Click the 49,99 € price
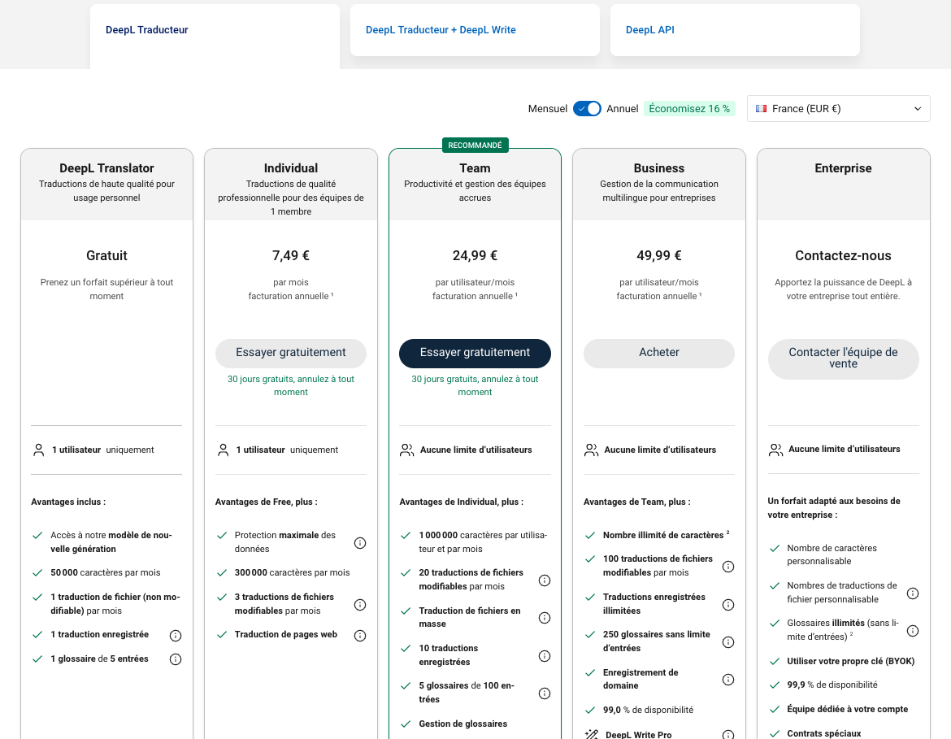The width and height of the screenshot is (951, 739). [x=659, y=255]
